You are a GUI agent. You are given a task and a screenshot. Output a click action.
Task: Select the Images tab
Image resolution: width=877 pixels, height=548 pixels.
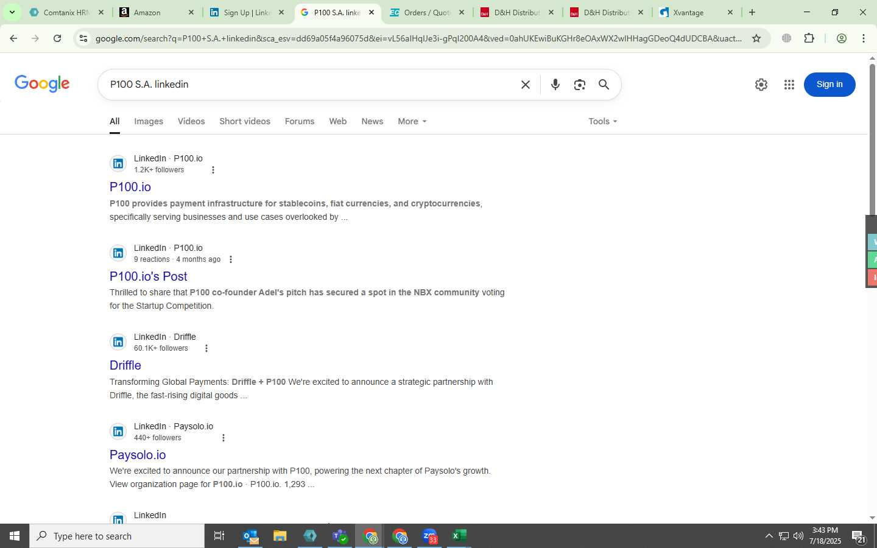(149, 121)
